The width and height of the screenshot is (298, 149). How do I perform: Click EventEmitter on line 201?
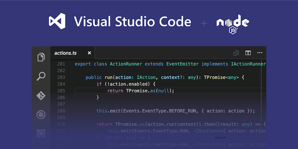pyautogui.click(x=183, y=64)
